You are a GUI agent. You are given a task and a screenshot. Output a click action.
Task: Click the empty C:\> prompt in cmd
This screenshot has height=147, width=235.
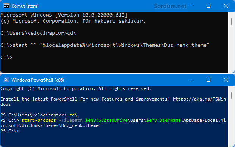click(x=6, y=57)
